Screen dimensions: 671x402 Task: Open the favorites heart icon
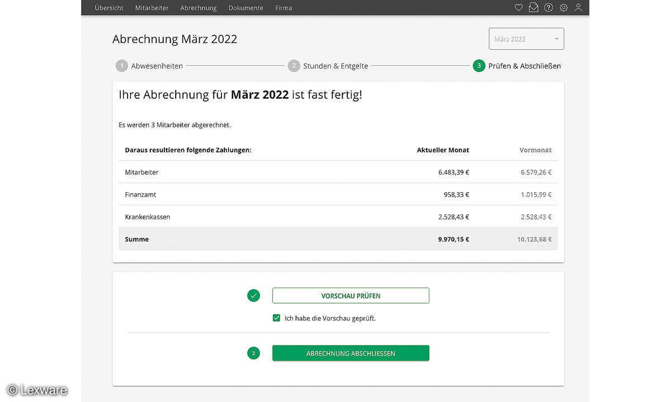pos(519,8)
